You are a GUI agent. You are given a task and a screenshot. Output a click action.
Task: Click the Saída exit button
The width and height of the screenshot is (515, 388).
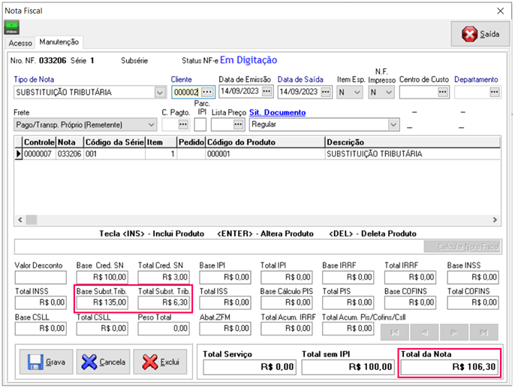pos(480,35)
